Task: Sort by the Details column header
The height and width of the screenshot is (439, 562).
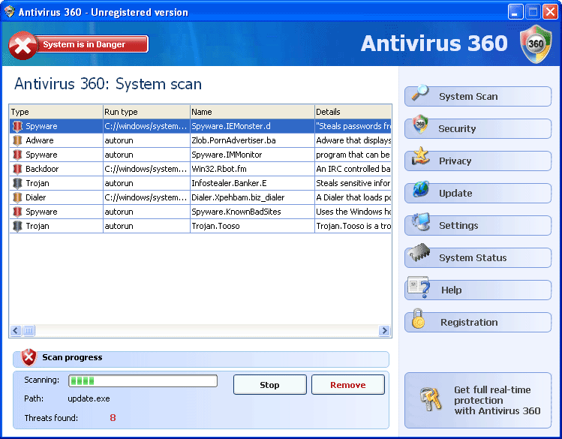Action: pyautogui.click(x=353, y=112)
